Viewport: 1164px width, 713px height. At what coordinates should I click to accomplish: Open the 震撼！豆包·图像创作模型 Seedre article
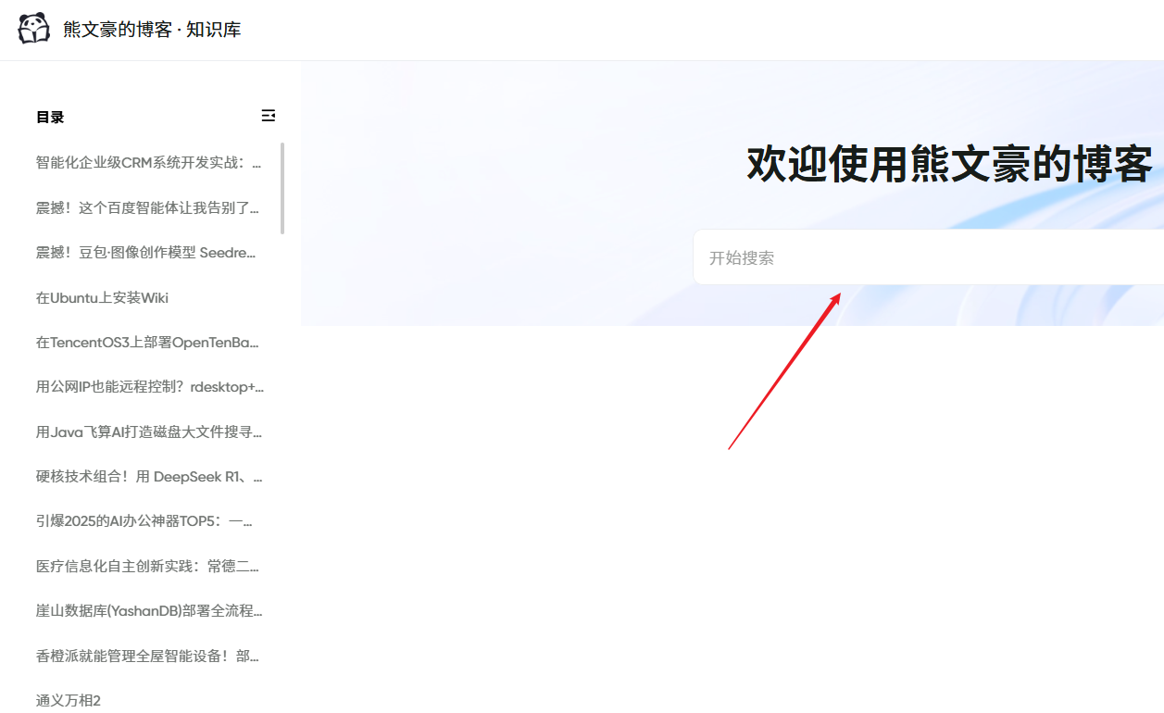[145, 252]
